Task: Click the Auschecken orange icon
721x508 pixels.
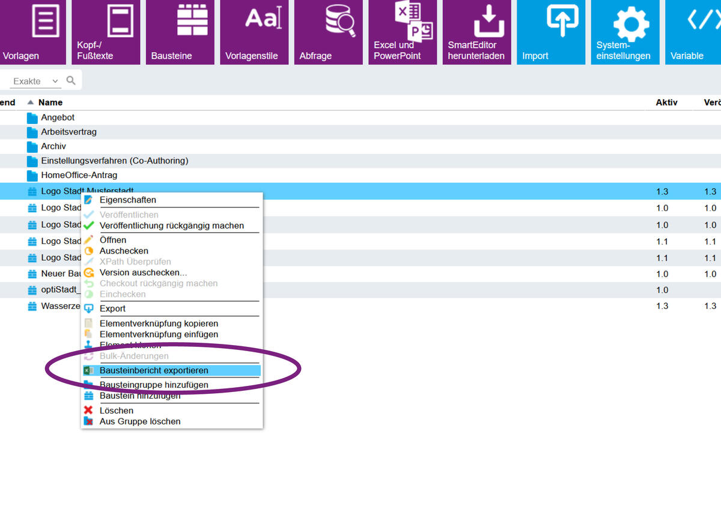Action: [x=88, y=251]
